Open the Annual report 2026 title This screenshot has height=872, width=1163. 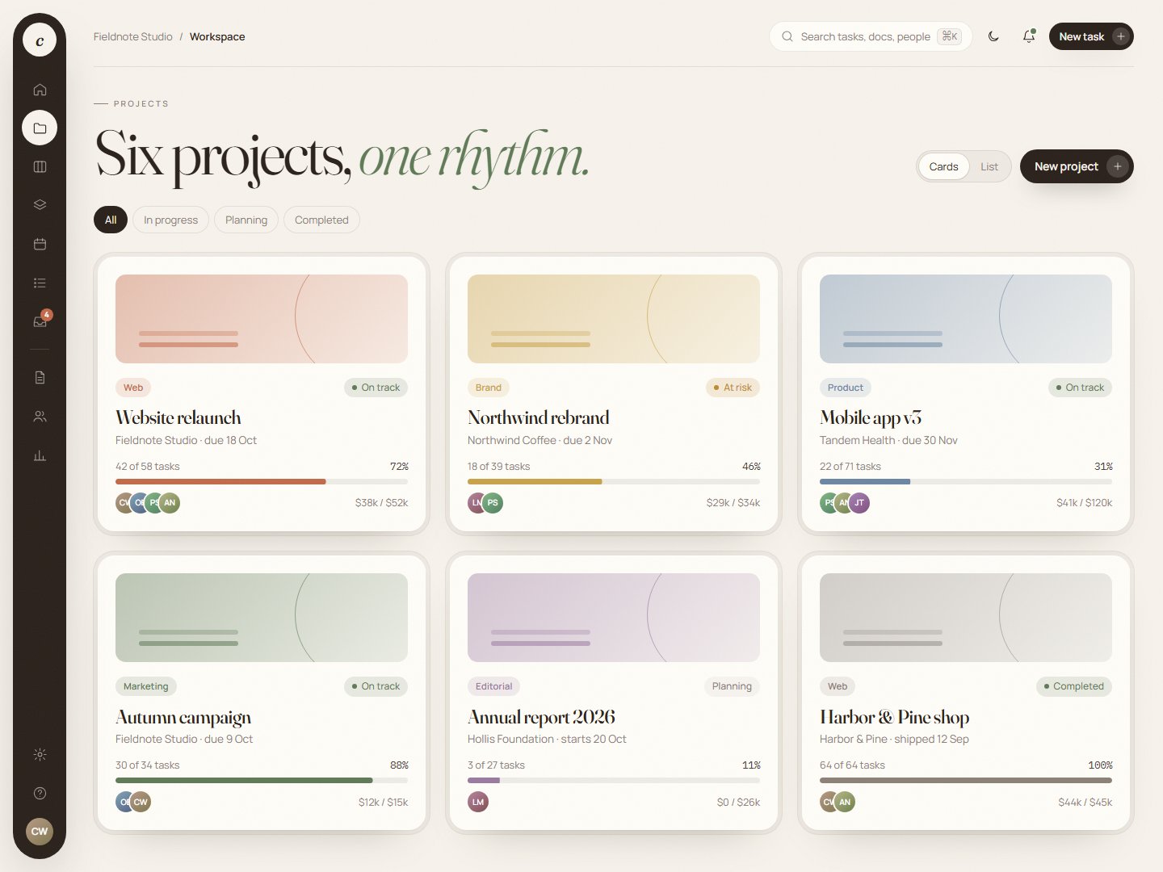click(x=541, y=717)
